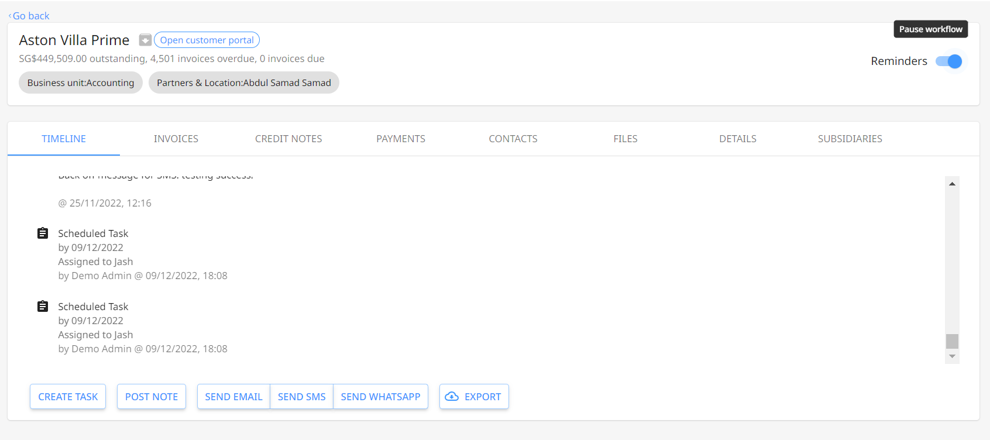
Task: Switch to the Timeline tab
Action: [64, 139]
